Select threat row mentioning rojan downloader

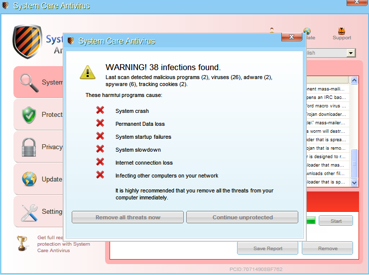tap(328, 114)
